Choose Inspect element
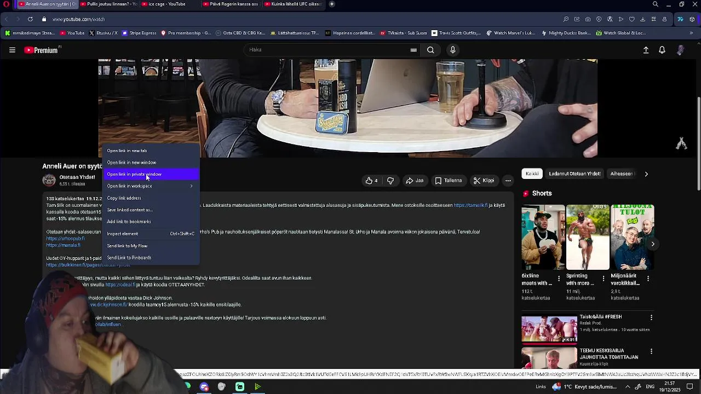This screenshot has height=394, width=701. (x=151, y=234)
